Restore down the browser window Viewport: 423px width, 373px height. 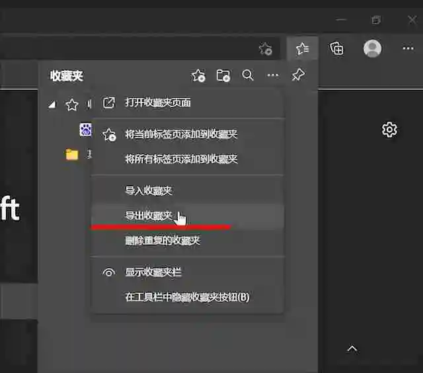pyautogui.click(x=376, y=20)
